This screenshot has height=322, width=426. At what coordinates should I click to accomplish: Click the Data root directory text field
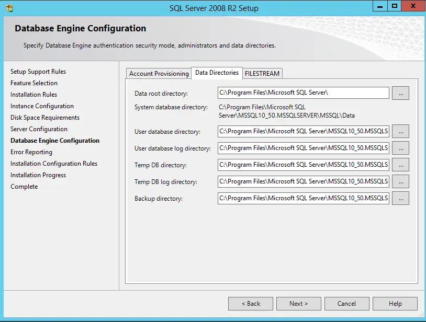tap(304, 93)
